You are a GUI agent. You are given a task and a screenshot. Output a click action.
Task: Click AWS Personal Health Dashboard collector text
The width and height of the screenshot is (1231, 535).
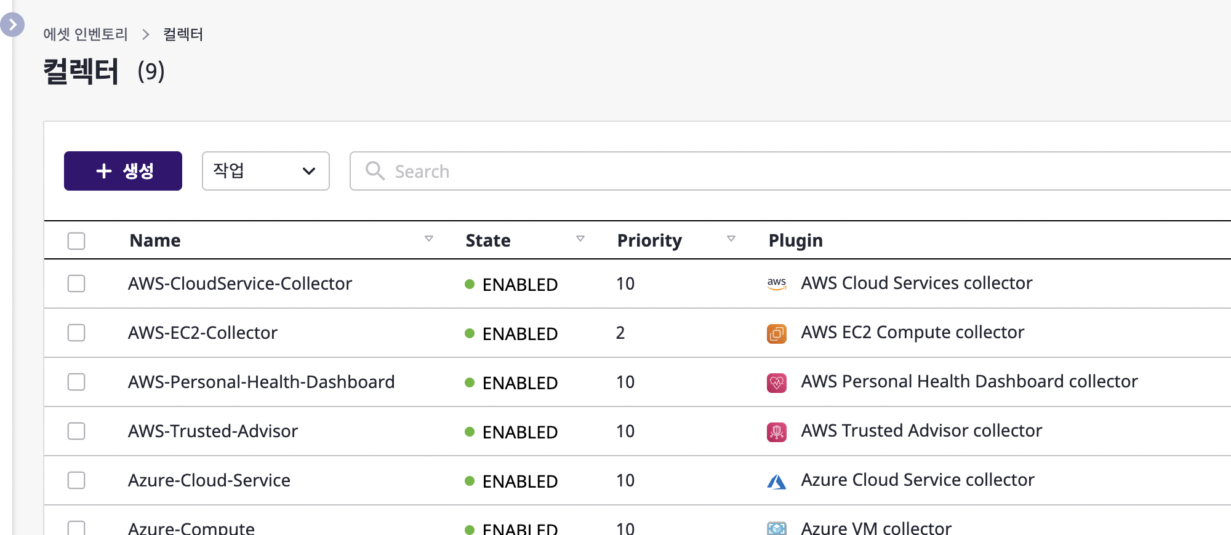[x=969, y=381]
